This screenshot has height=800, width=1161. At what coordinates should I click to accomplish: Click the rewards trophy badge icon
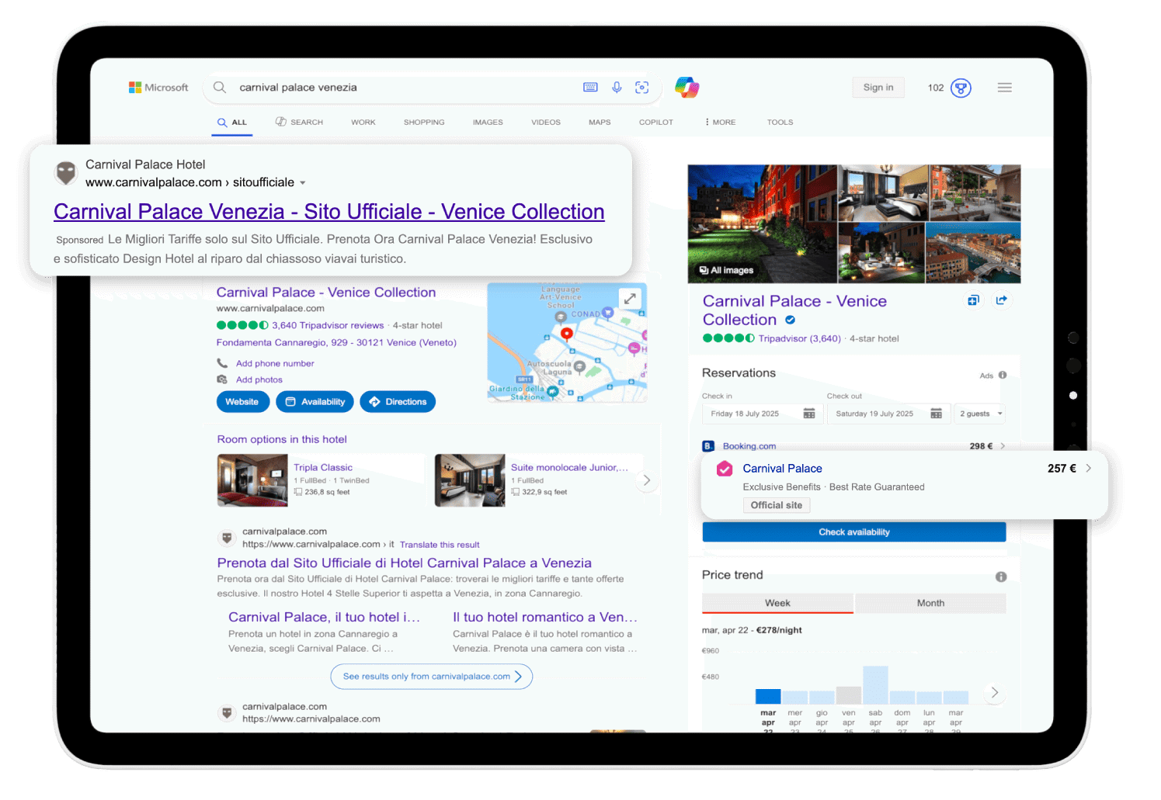(x=961, y=88)
